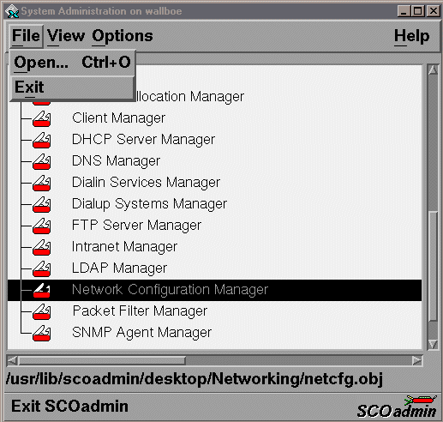This screenshot has width=443, height=422.
Task: Click the horizontal scrollbar thumb
Action: click(x=102, y=360)
